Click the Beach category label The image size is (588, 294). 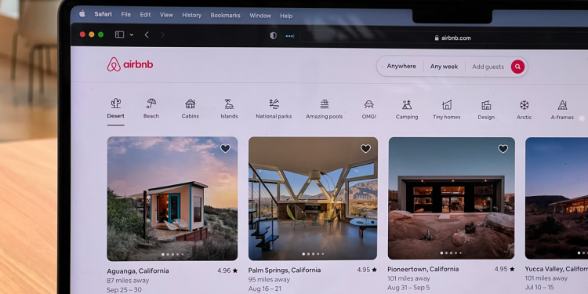(151, 116)
